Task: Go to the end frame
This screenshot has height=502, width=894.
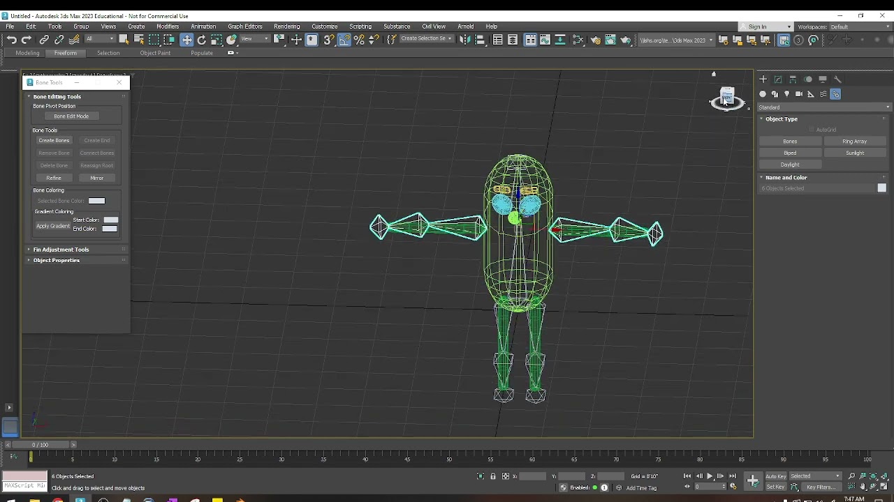Action: coord(733,476)
